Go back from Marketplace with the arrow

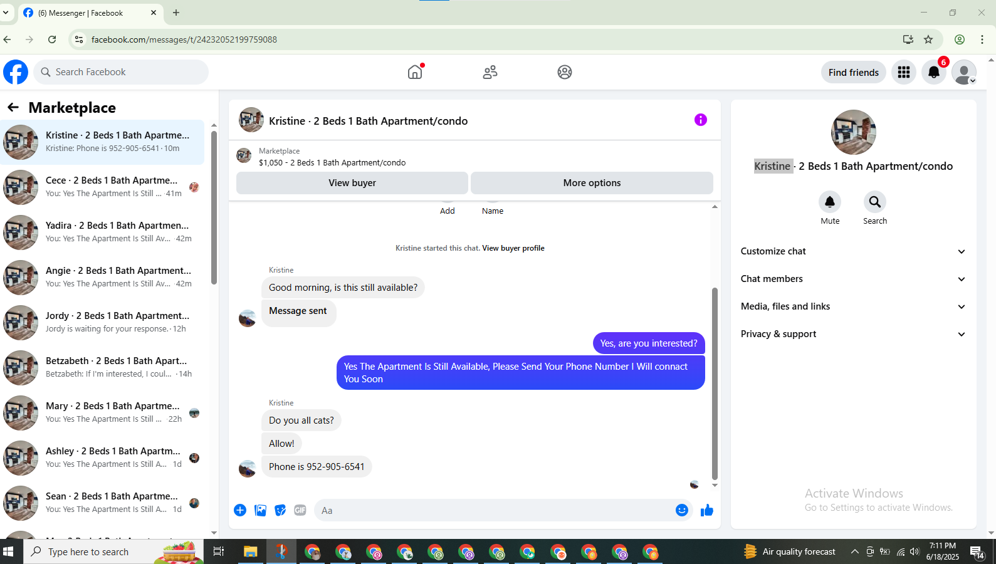(13, 108)
